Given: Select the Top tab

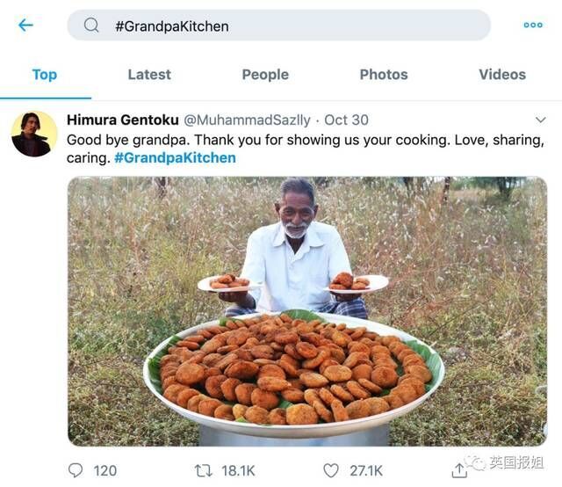Looking at the screenshot, I should point(45,75).
